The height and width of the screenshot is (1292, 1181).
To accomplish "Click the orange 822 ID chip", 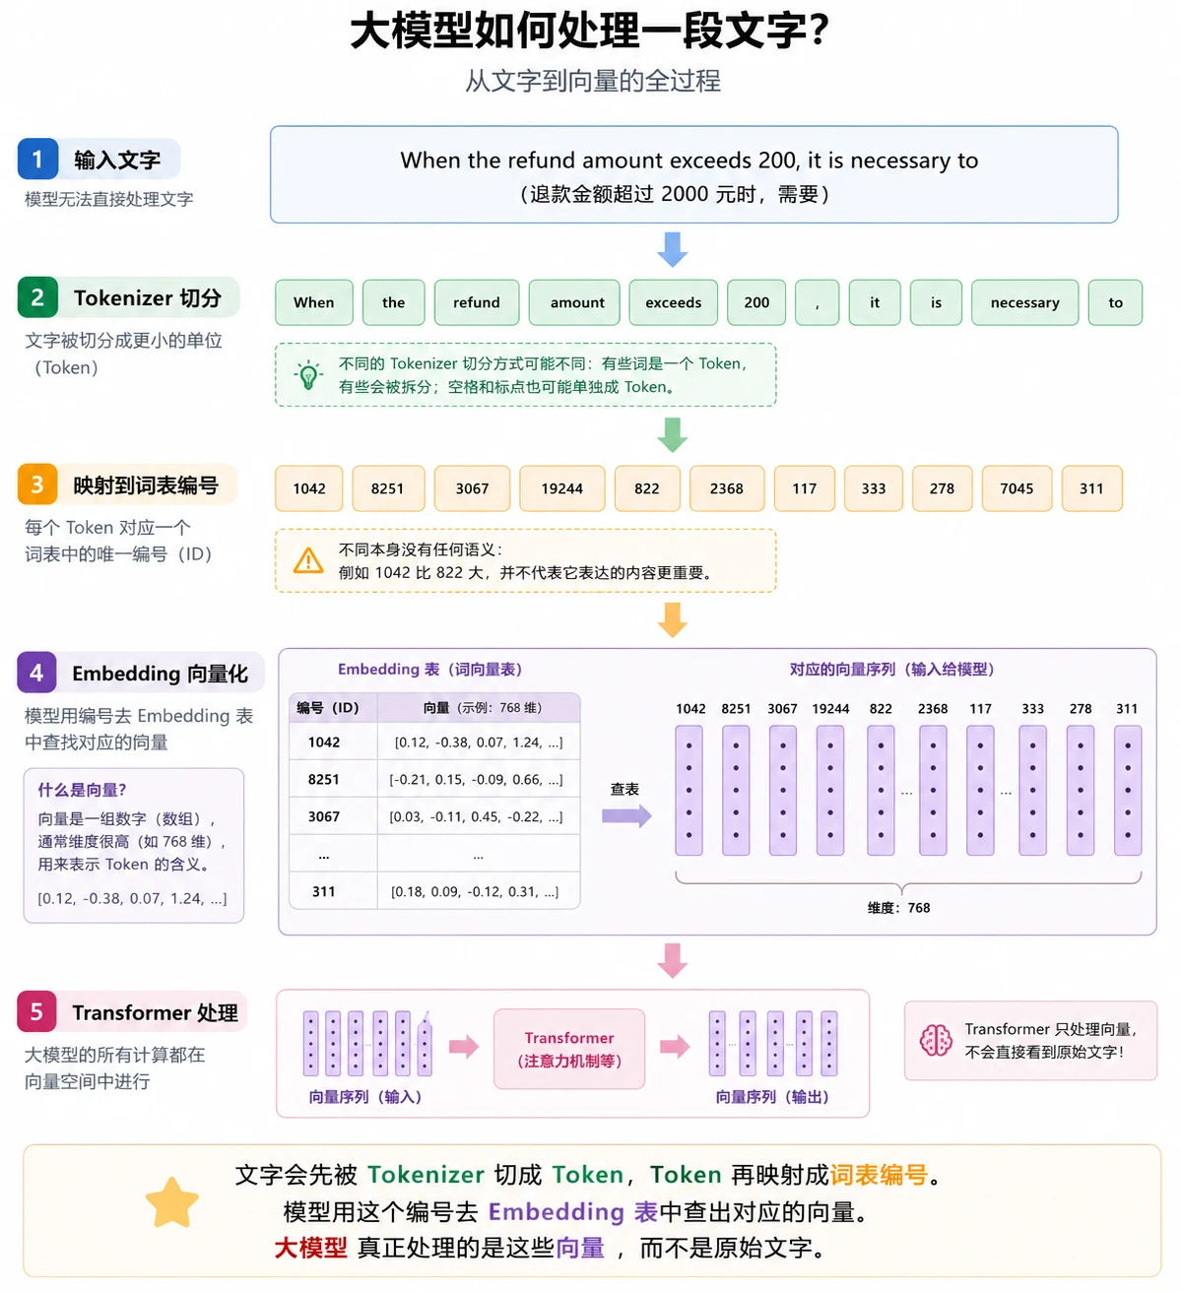I will (x=647, y=488).
